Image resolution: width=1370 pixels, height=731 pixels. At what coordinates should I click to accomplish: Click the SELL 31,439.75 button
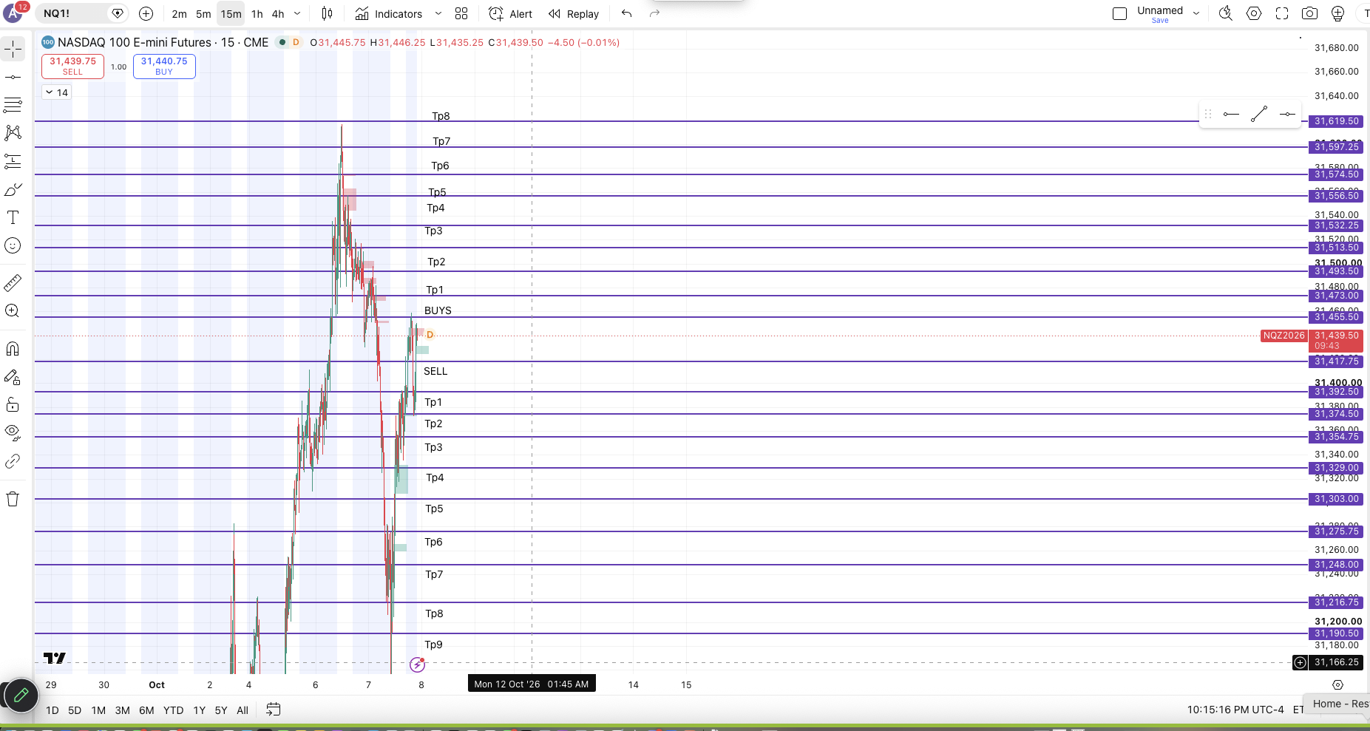point(72,66)
